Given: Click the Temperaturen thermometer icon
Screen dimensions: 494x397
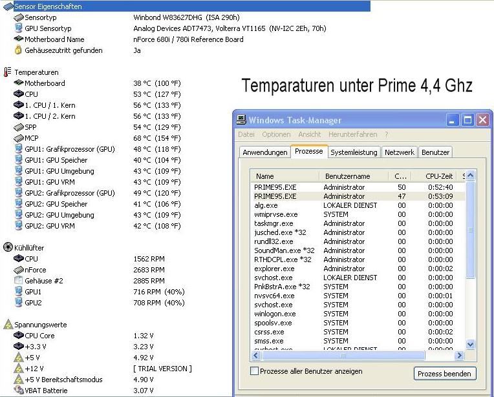Looking at the screenshot, I should pos(8,72).
